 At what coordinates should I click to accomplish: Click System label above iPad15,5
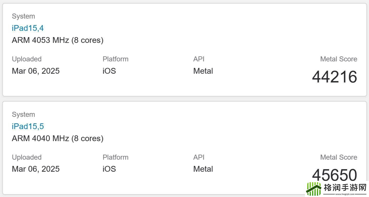tap(23, 114)
